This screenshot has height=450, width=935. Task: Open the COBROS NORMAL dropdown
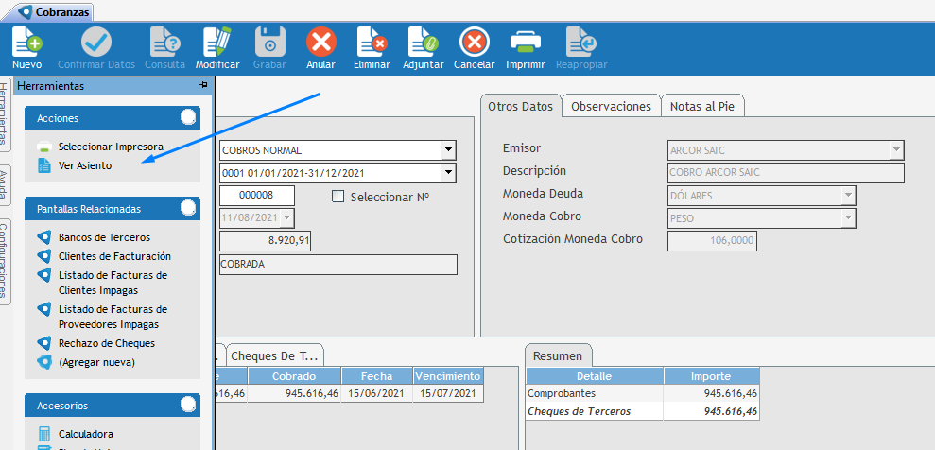pyautogui.click(x=448, y=150)
